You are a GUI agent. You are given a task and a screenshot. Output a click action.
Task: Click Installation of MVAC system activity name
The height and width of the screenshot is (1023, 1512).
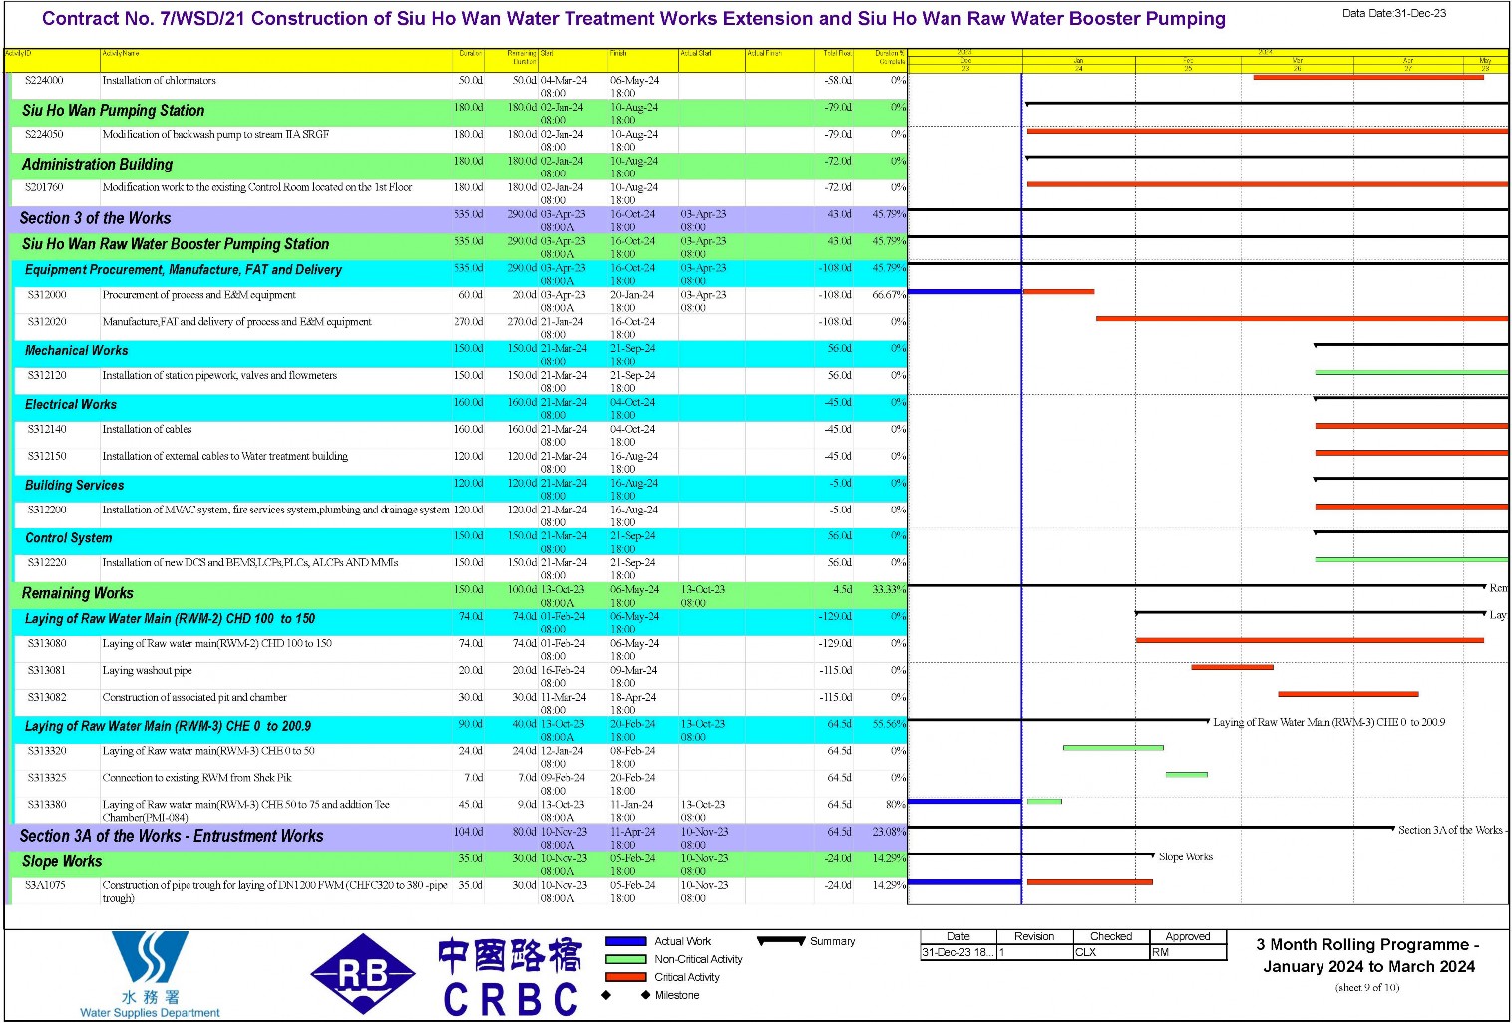(275, 511)
